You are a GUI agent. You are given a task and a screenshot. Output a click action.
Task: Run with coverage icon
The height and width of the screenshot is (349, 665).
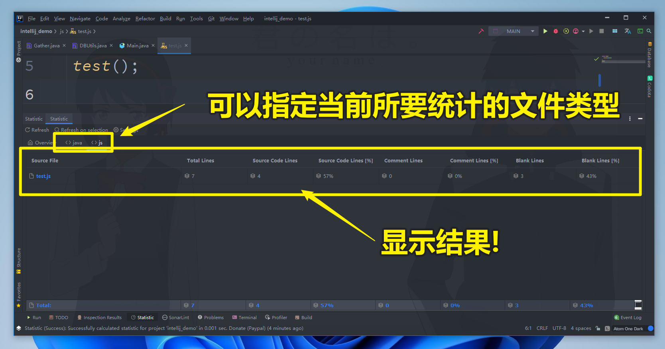(566, 31)
